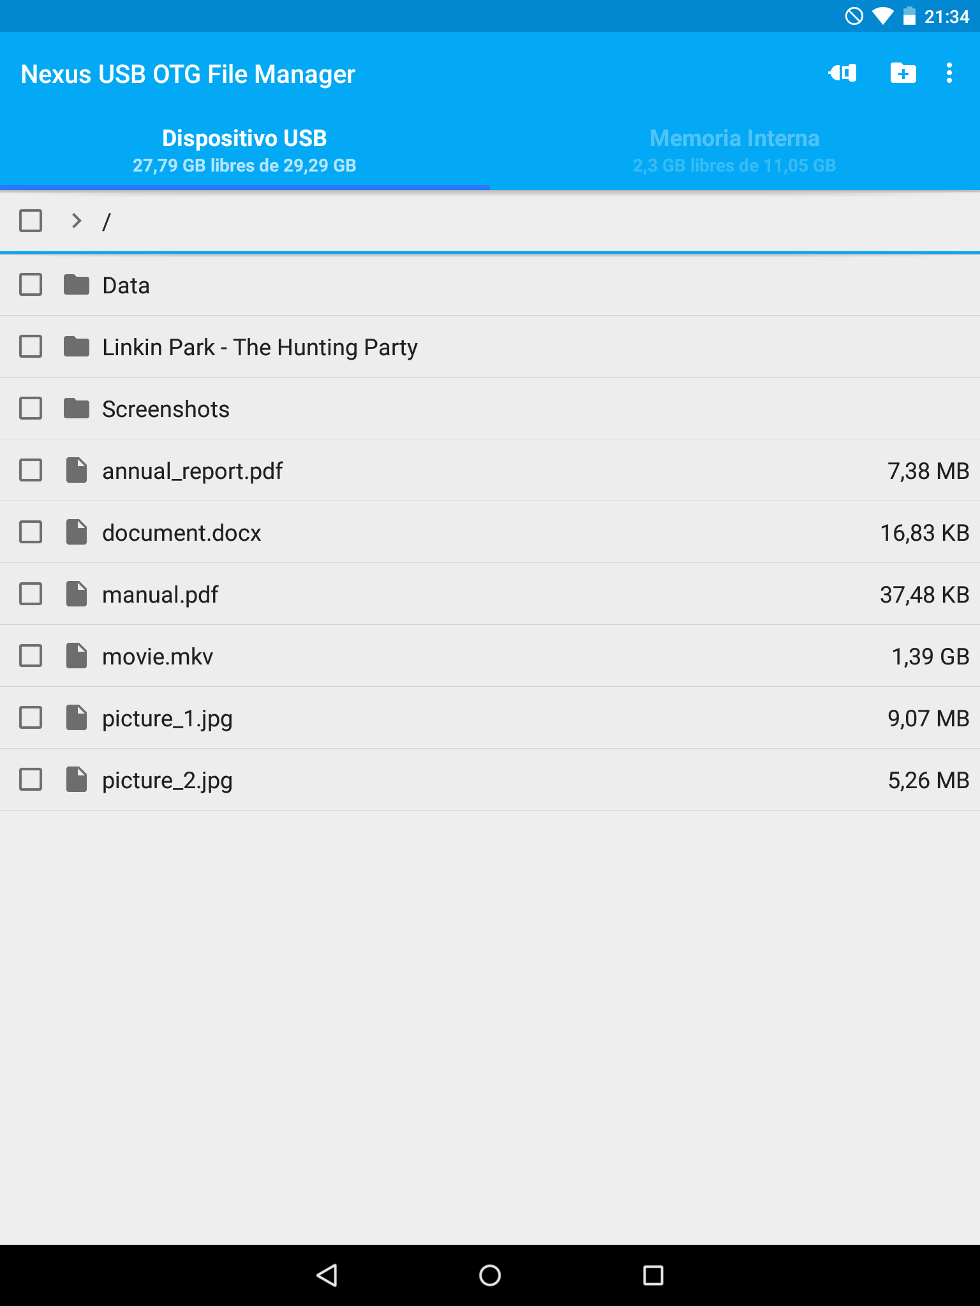Viewport: 980px width, 1306px height.
Task: Tick picture_2.jpg checkbox
Action: tap(31, 780)
